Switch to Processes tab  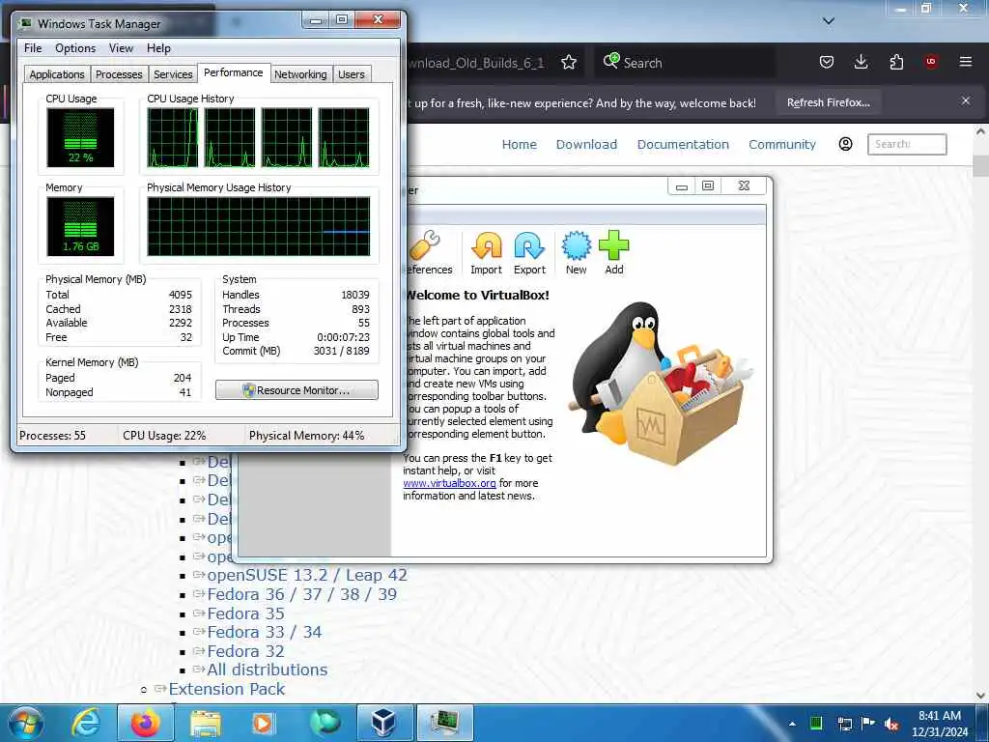[x=119, y=74]
